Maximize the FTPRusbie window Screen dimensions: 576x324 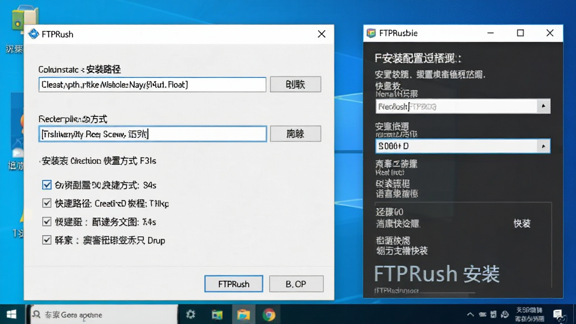point(520,33)
